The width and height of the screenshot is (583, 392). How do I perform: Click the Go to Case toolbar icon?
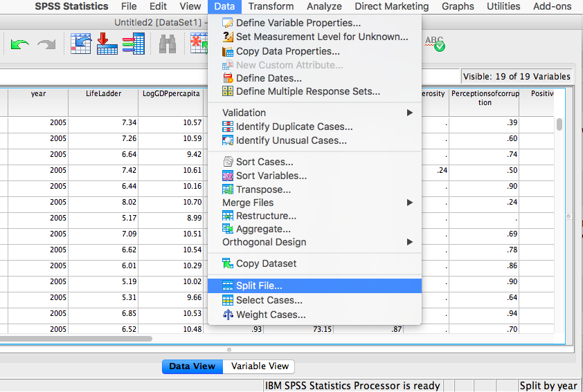(x=81, y=44)
